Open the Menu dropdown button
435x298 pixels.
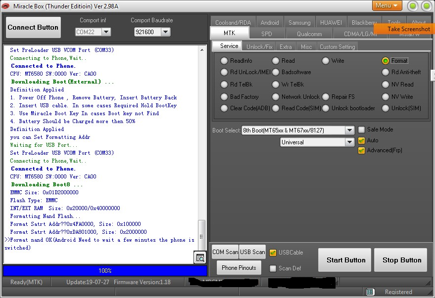[x=387, y=5]
